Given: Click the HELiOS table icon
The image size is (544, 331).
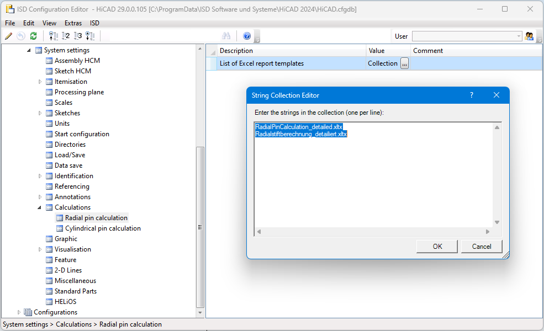Looking at the screenshot, I should tap(49, 302).
